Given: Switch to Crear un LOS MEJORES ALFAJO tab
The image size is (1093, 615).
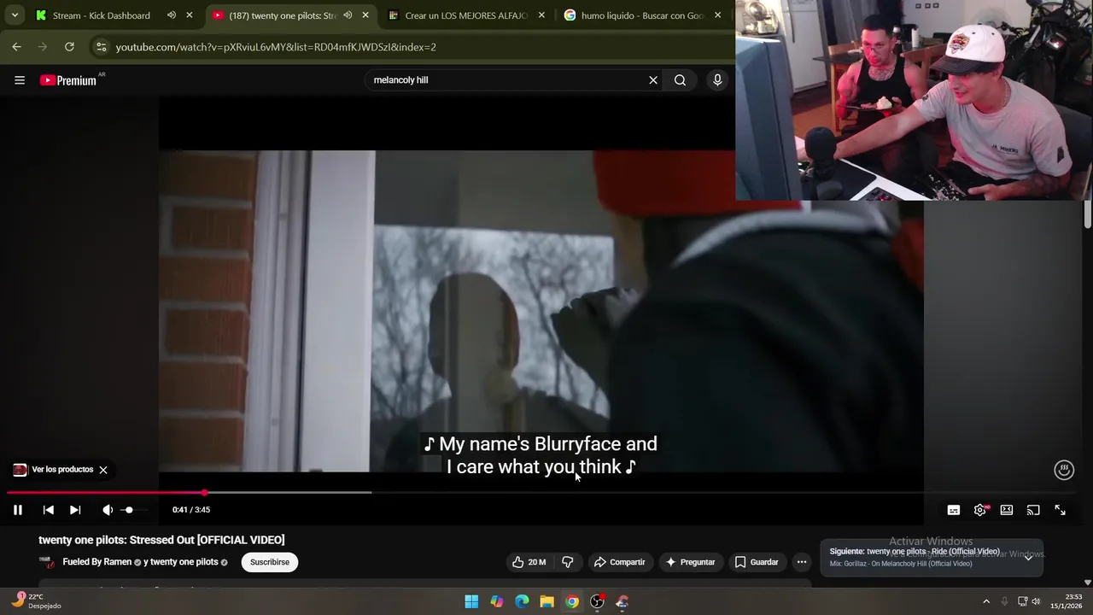Looking at the screenshot, I should pyautogui.click(x=465, y=15).
